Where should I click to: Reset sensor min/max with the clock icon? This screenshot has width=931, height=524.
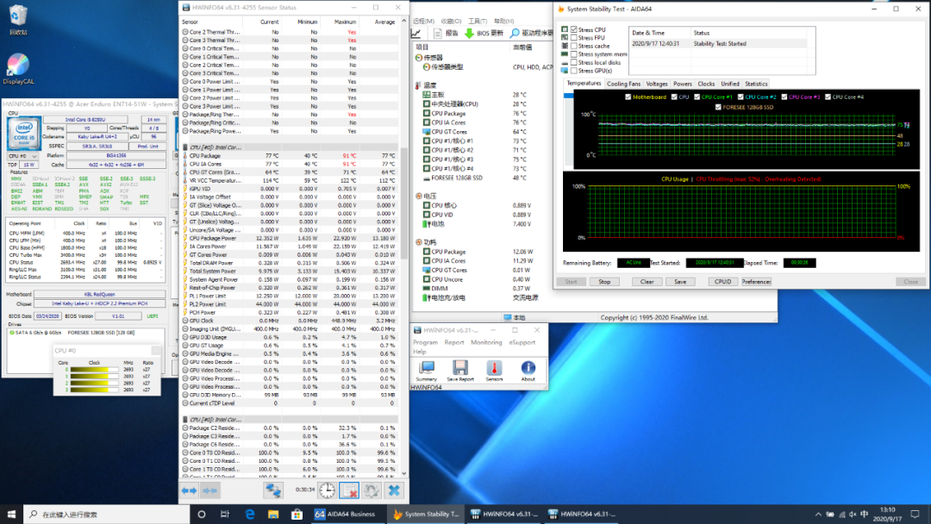(327, 490)
